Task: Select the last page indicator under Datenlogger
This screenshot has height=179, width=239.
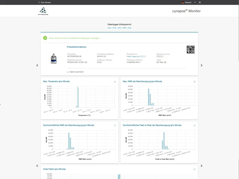Action: pyautogui.click(x=129, y=28)
